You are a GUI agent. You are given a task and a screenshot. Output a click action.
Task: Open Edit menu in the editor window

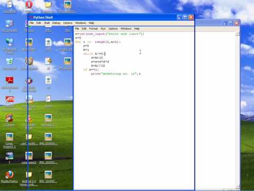(84, 29)
